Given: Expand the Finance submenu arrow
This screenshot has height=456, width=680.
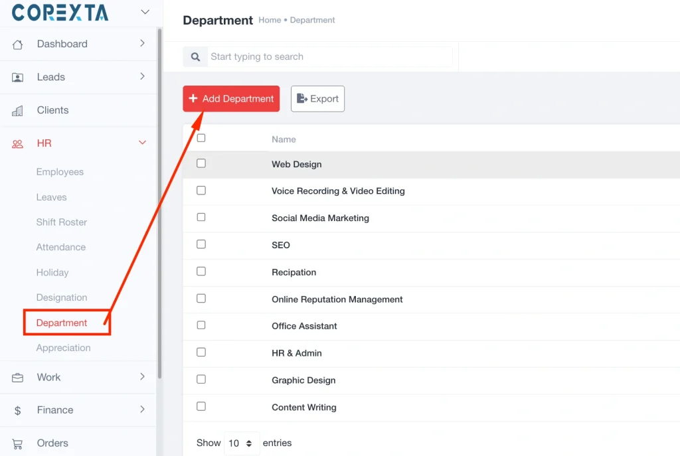Looking at the screenshot, I should (x=142, y=410).
